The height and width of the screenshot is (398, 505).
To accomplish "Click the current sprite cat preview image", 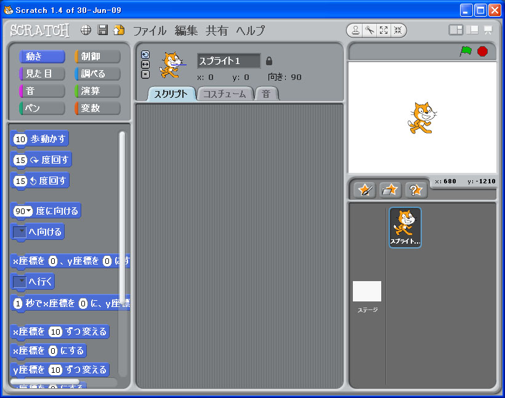I will click(x=172, y=65).
